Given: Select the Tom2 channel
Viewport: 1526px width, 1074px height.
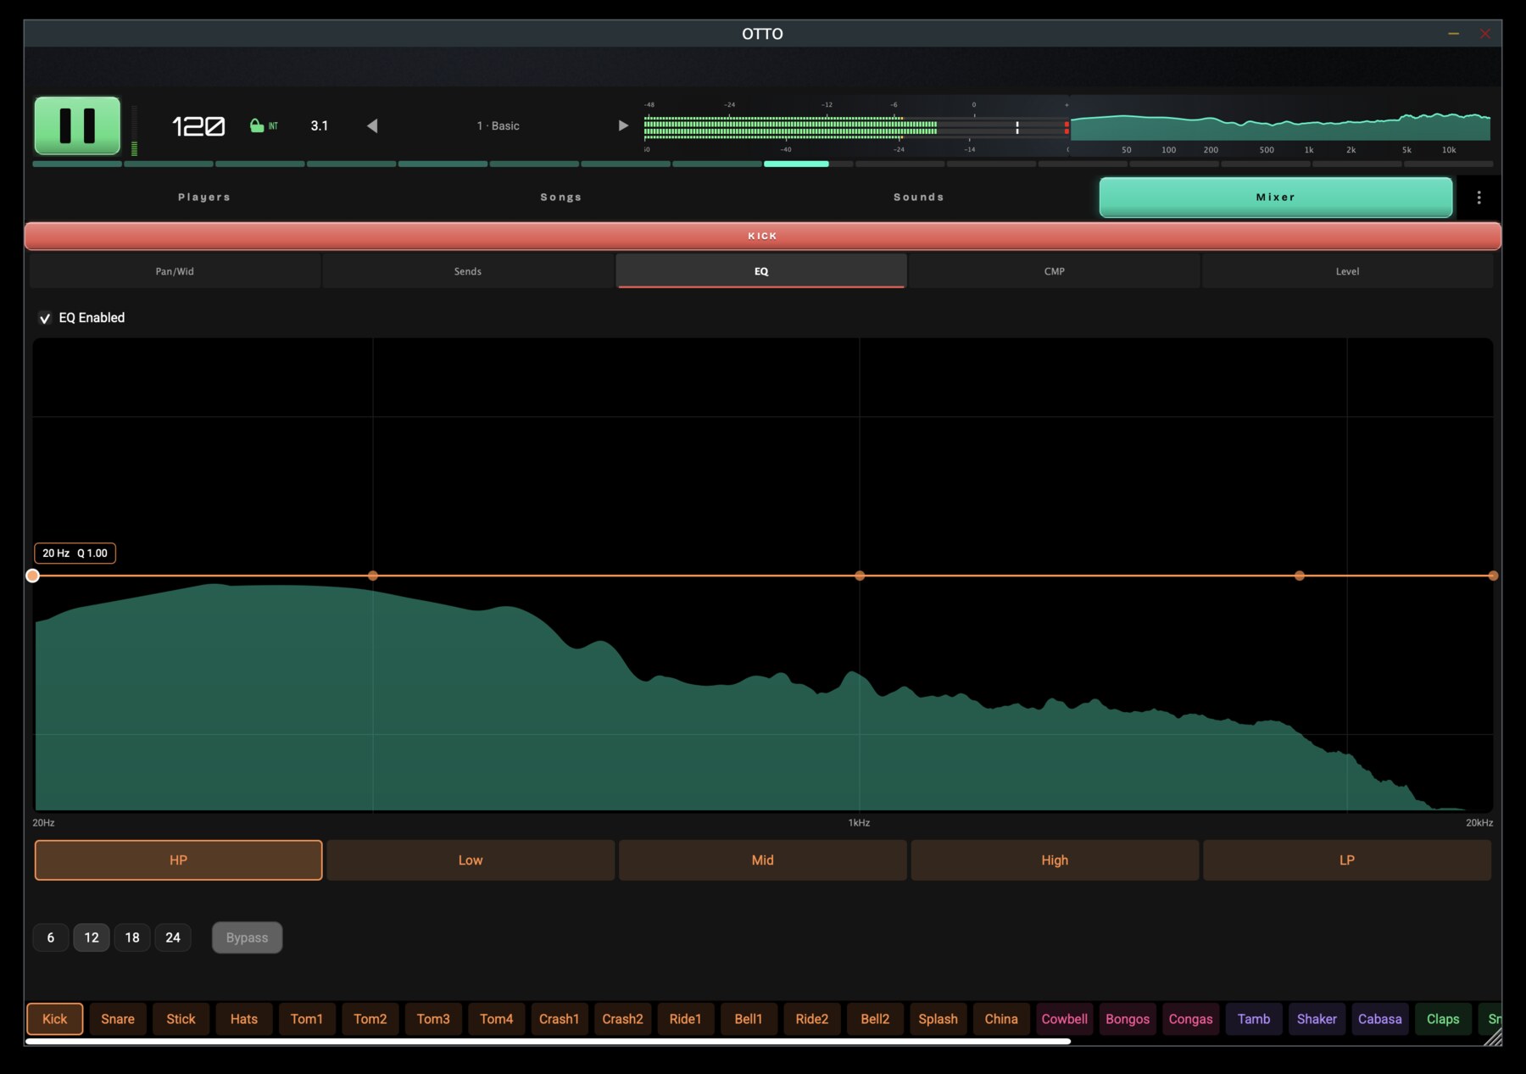Looking at the screenshot, I should 370,1019.
